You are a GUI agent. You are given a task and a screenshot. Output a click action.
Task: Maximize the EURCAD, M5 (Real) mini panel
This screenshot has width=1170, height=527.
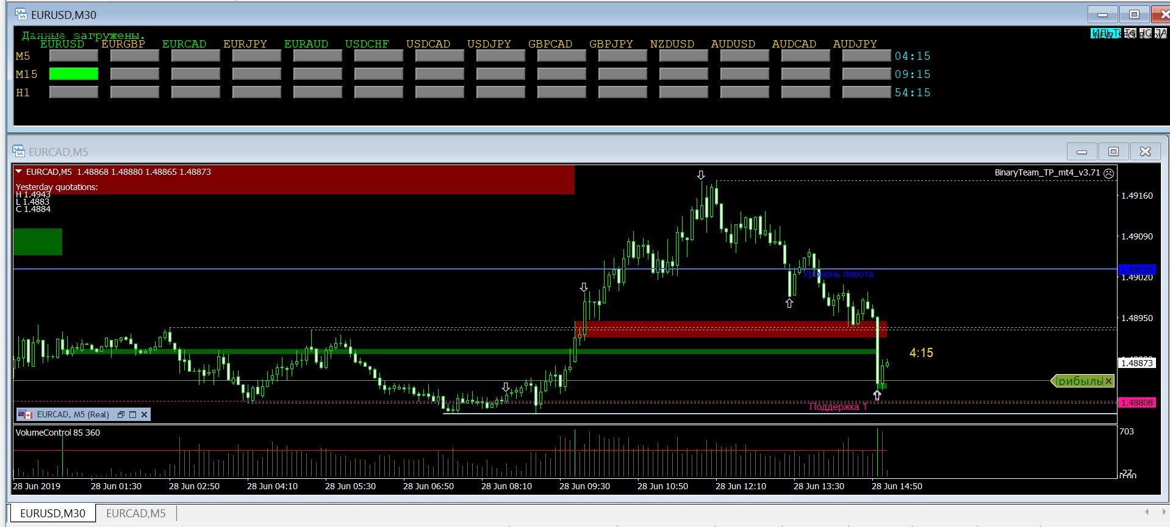(132, 415)
